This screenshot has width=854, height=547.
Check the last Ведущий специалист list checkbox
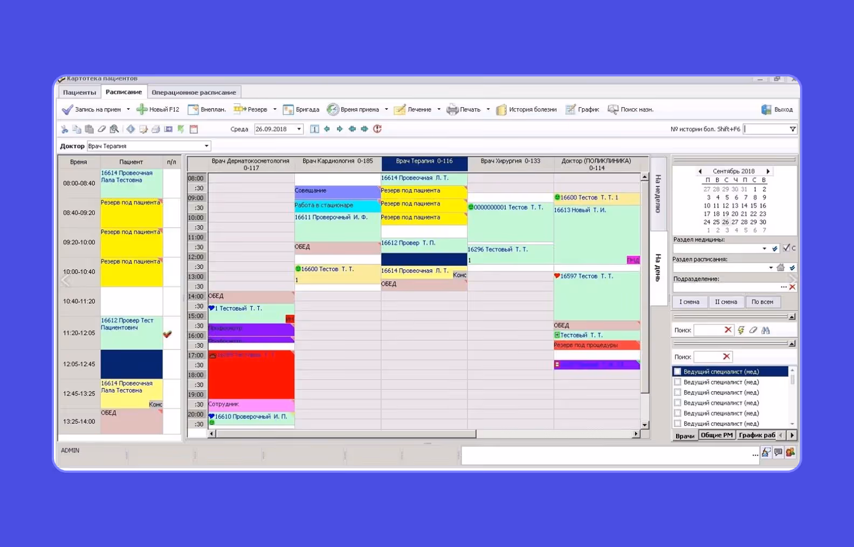[678, 424]
